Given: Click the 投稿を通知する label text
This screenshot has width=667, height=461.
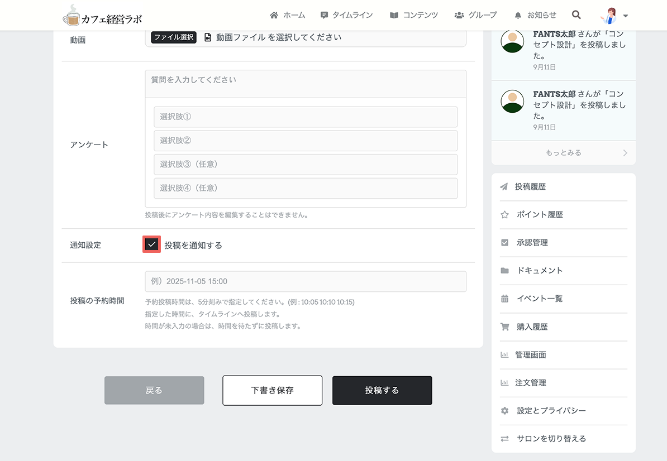Looking at the screenshot, I should [x=193, y=245].
